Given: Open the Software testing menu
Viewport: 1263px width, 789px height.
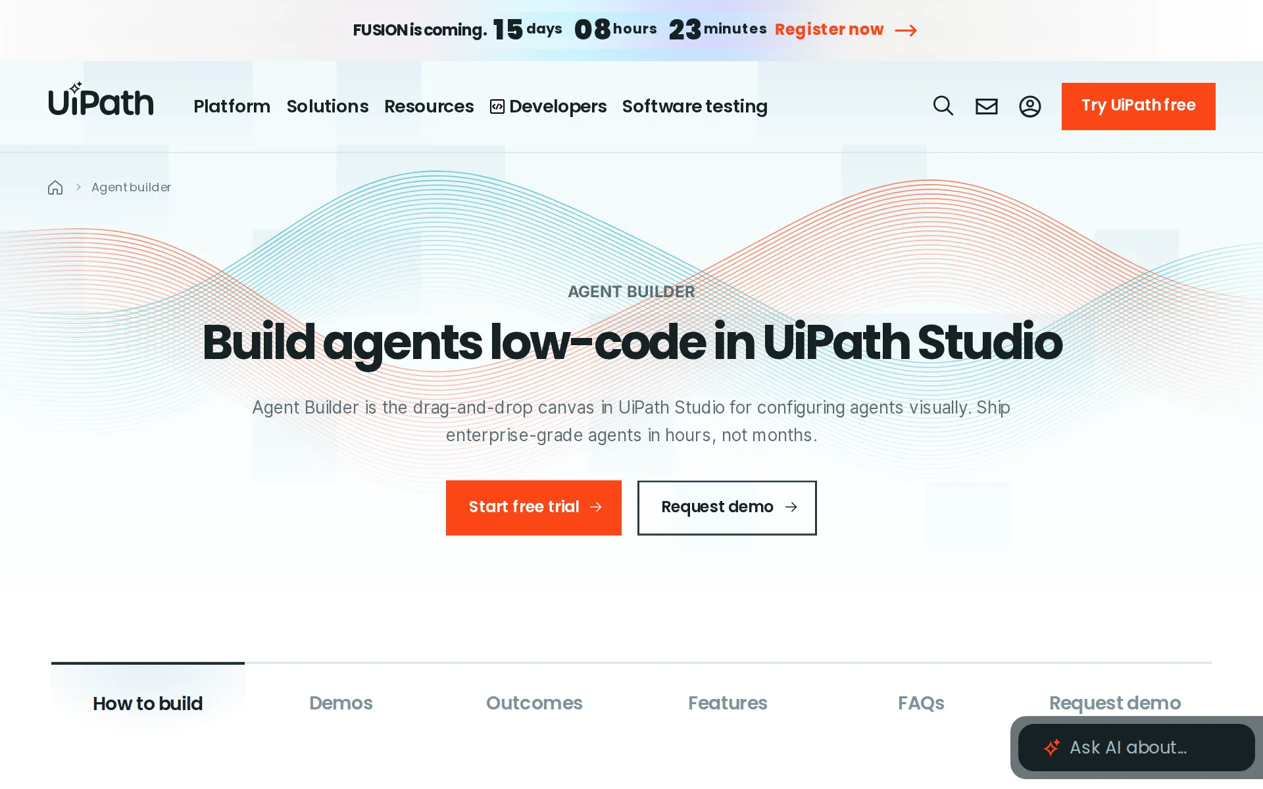Looking at the screenshot, I should (695, 107).
